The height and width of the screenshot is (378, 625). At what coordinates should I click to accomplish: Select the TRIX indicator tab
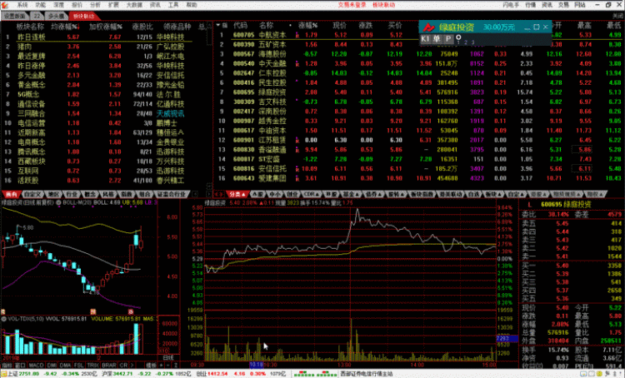coord(92,366)
